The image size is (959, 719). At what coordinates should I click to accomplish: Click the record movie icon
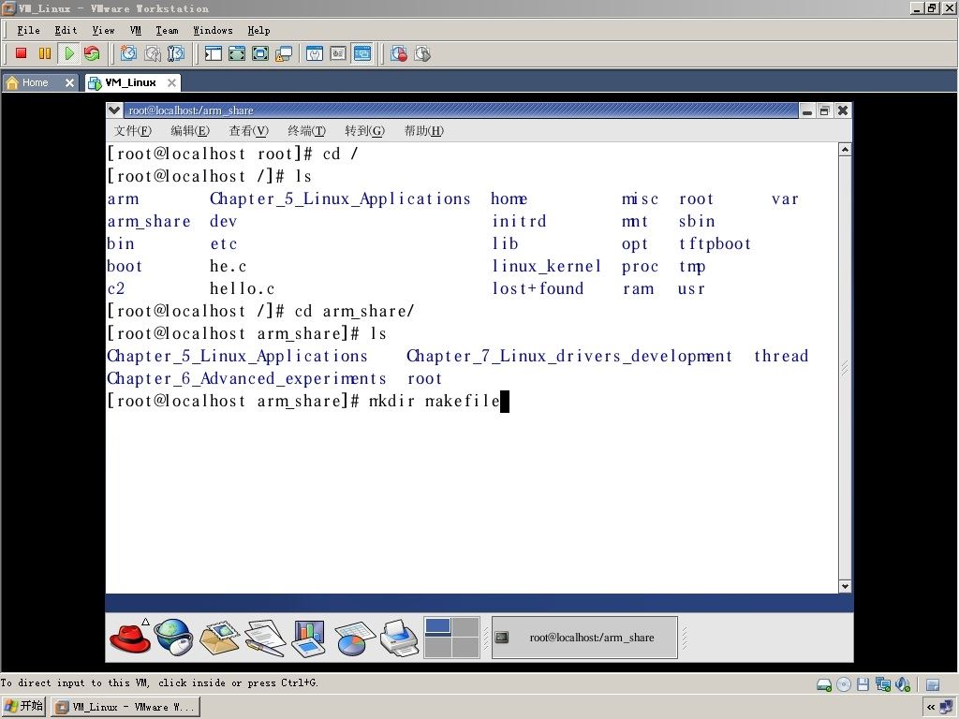click(x=399, y=53)
